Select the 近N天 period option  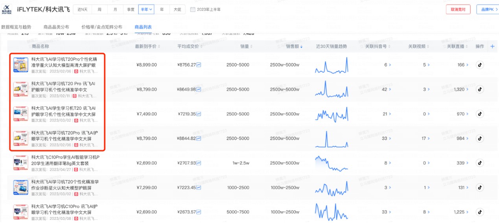click(x=83, y=9)
